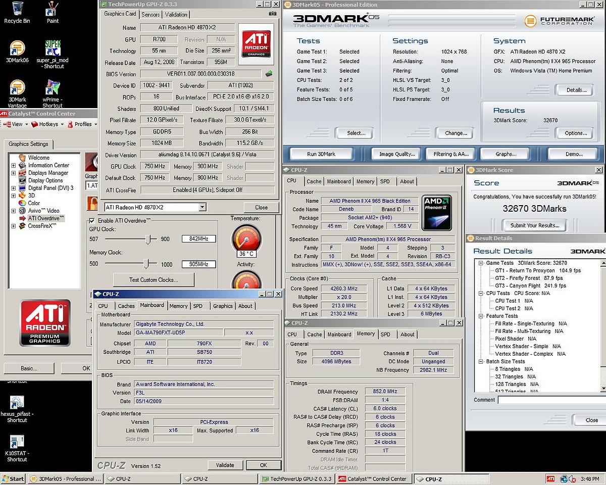This screenshot has height=485, width=606.
Task: Click the Change... button under Settings
Action: coord(456,133)
